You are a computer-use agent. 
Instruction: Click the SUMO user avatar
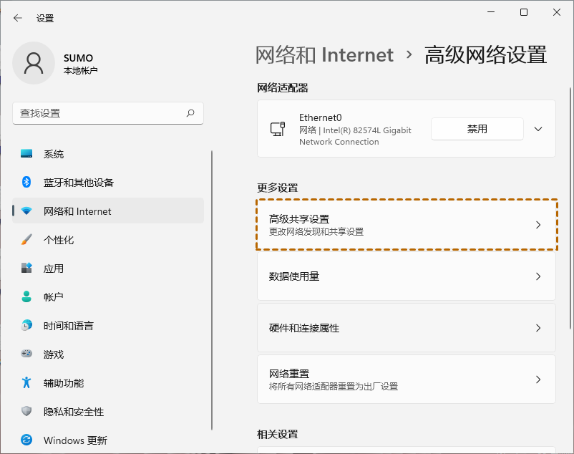[x=34, y=63]
